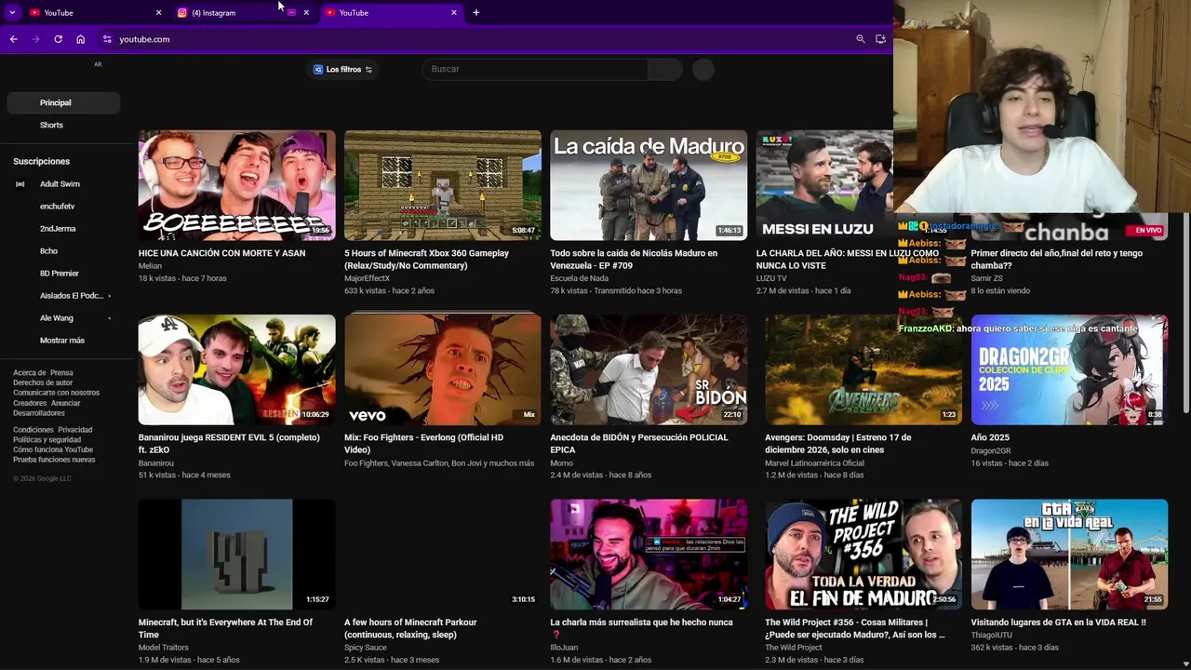Click the Escuela de Nada channel name
Image resolution: width=1191 pixels, height=670 pixels.
580,278
